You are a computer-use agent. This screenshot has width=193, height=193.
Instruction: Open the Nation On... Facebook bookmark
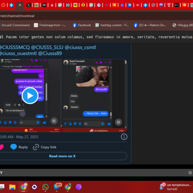pos(150,25)
